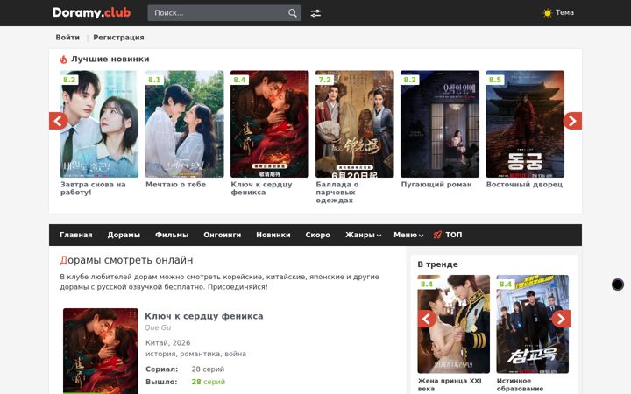The height and width of the screenshot is (394, 631).
Task: Expand the Меню dropdown
Action: [x=408, y=235]
